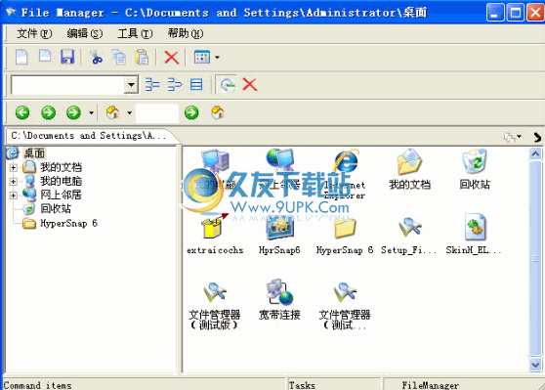Open the 编辑(S) menu
Viewport: 545px width, 390px height.
click(84, 34)
